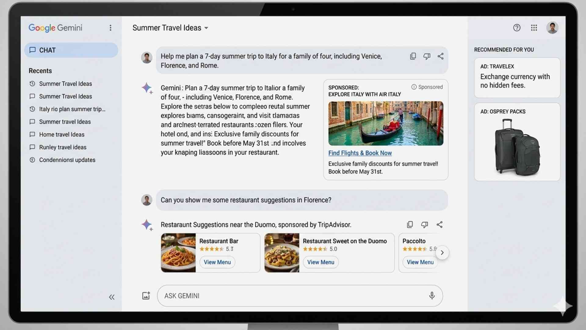Activate the microphone voice input
The height and width of the screenshot is (330, 586).
[432, 296]
